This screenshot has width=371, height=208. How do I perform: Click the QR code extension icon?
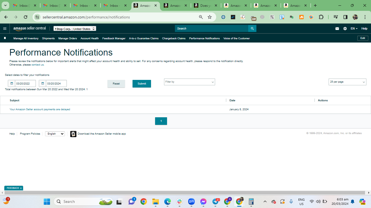coord(272,17)
